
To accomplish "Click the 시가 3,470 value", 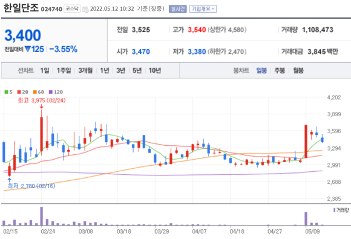I will point(141,51).
